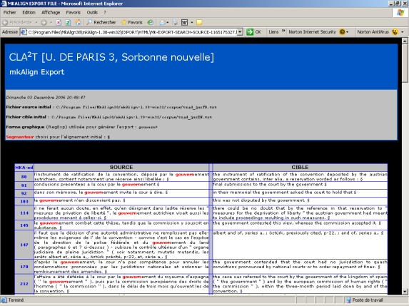Expand the Norton AntiVirus toolbar dropdown arrow
This screenshot has height=306, width=409.
(x=402, y=32)
